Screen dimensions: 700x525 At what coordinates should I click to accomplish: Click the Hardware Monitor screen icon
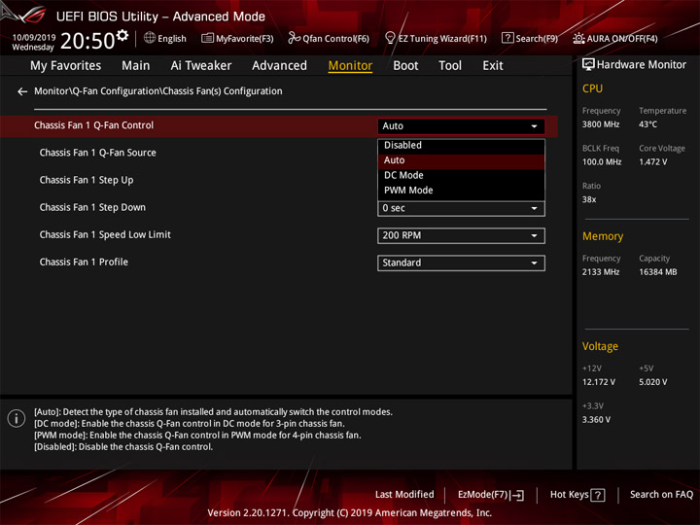point(588,65)
